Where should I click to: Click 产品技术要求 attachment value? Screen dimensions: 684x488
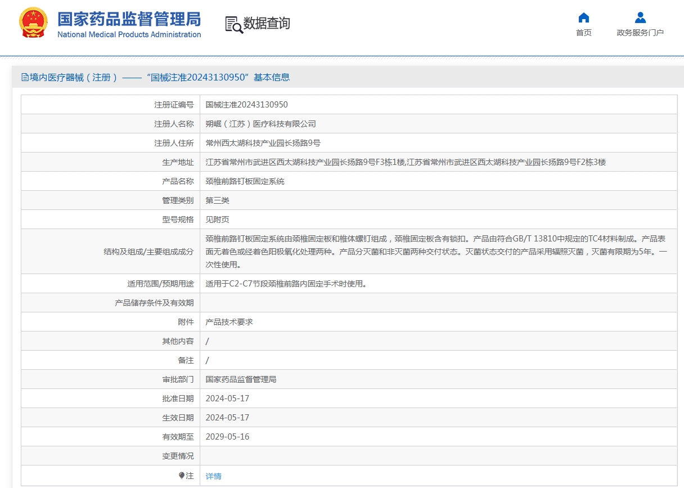pyautogui.click(x=229, y=322)
